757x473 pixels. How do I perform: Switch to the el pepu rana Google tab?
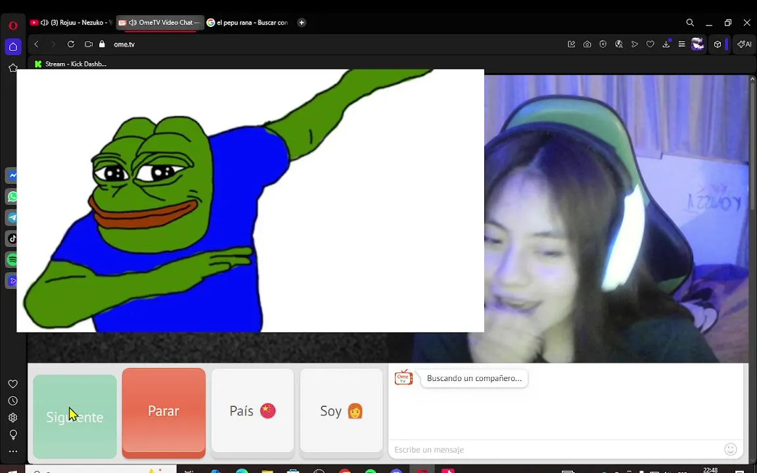point(248,23)
